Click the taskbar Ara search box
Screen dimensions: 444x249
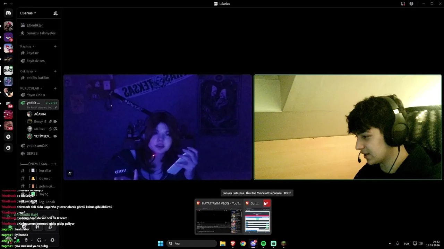coord(191,243)
